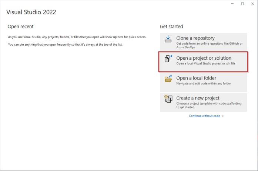Image resolution: width=258 pixels, height=171 pixels.
Task: Minimize the Visual Studio 2022 window
Action: pos(232,4)
